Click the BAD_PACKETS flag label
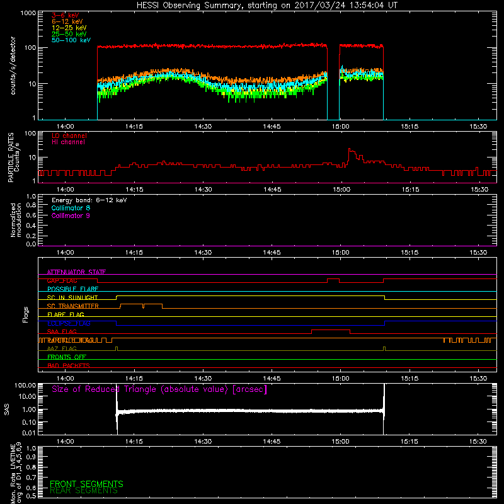 click(68, 365)
